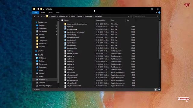Open Music folder in sidebar
The height and width of the screenshot is (108, 193).
click(40, 70)
